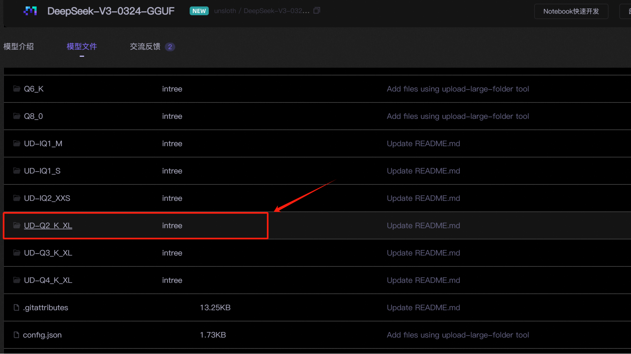Click the UD-Q3_K_XL folder icon
This screenshot has height=354, width=631.
(16, 252)
